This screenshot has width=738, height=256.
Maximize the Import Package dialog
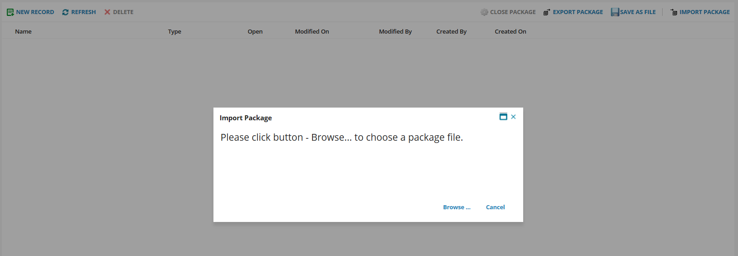[503, 117]
